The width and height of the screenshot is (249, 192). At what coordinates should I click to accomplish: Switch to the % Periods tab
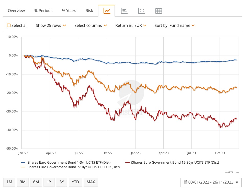point(43,11)
